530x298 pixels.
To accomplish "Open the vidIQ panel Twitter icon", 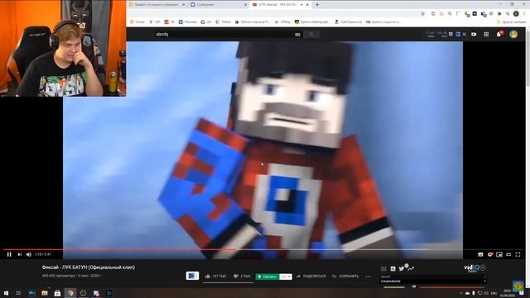I will click(x=401, y=268).
